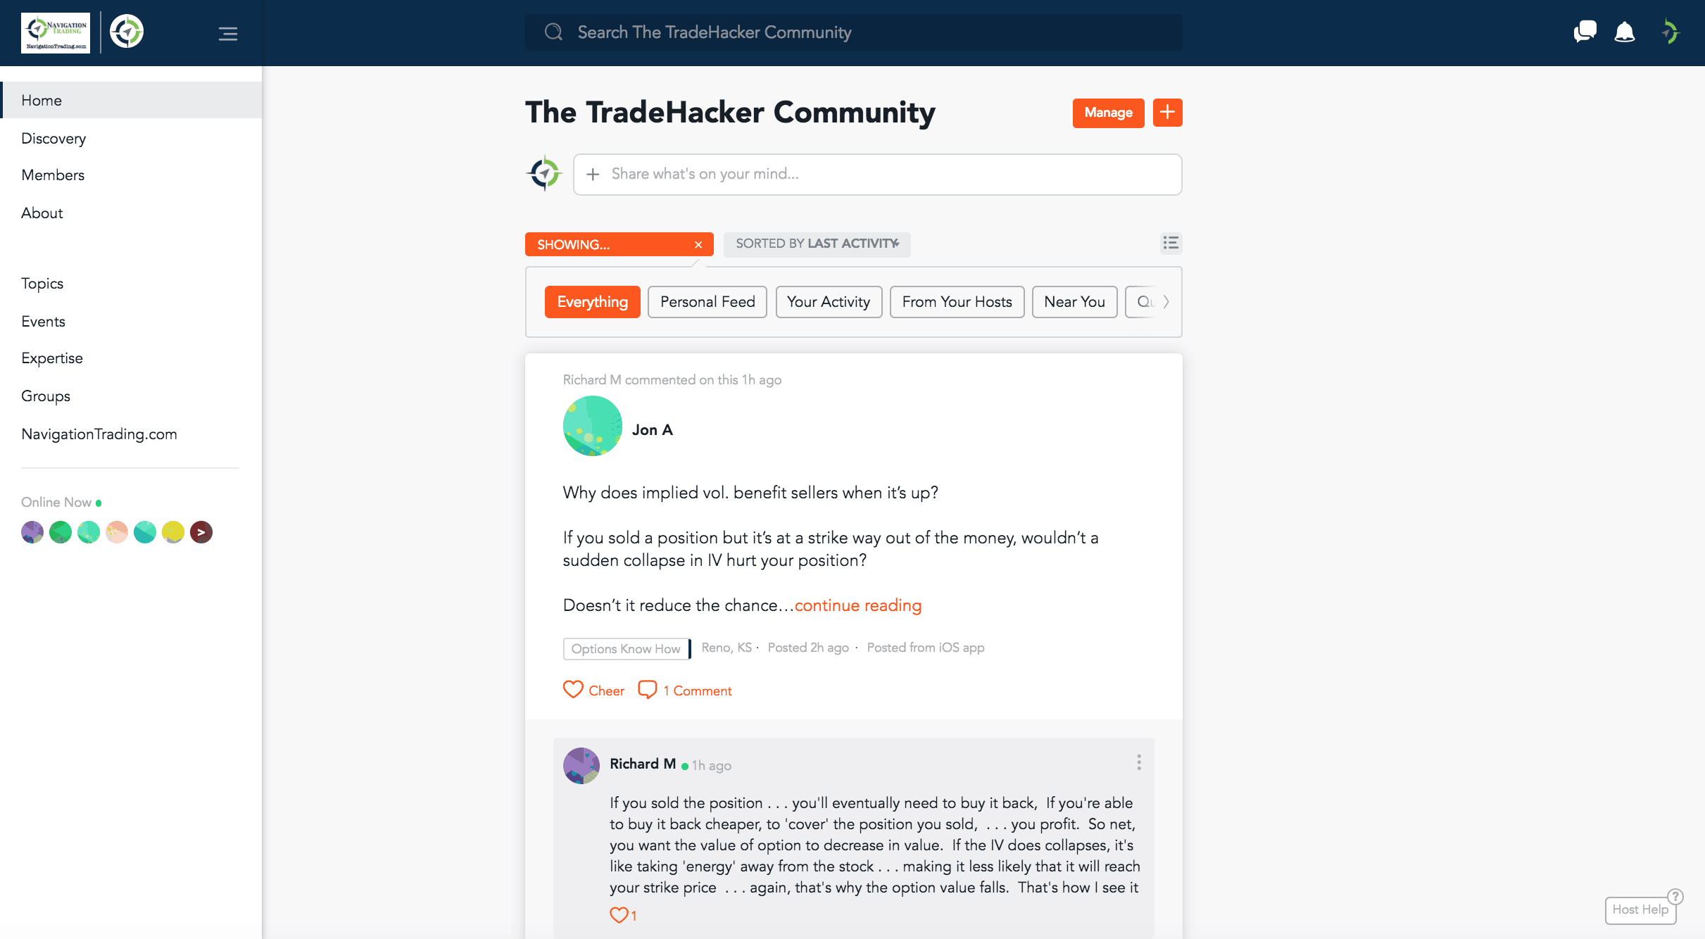Click the hamburger menu icon
The height and width of the screenshot is (939, 1705).
pyautogui.click(x=227, y=34)
